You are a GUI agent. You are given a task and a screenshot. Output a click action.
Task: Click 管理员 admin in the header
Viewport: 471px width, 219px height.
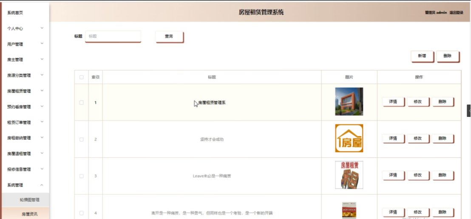pos(436,13)
